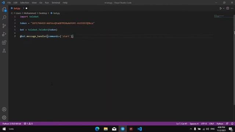Viewport: 235px width, 132px height.
Task: Open the Edit menu
Action: [15, 3]
